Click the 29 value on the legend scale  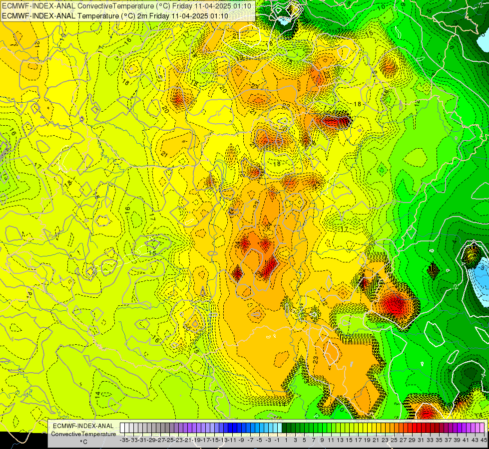pyautogui.click(x=412, y=441)
